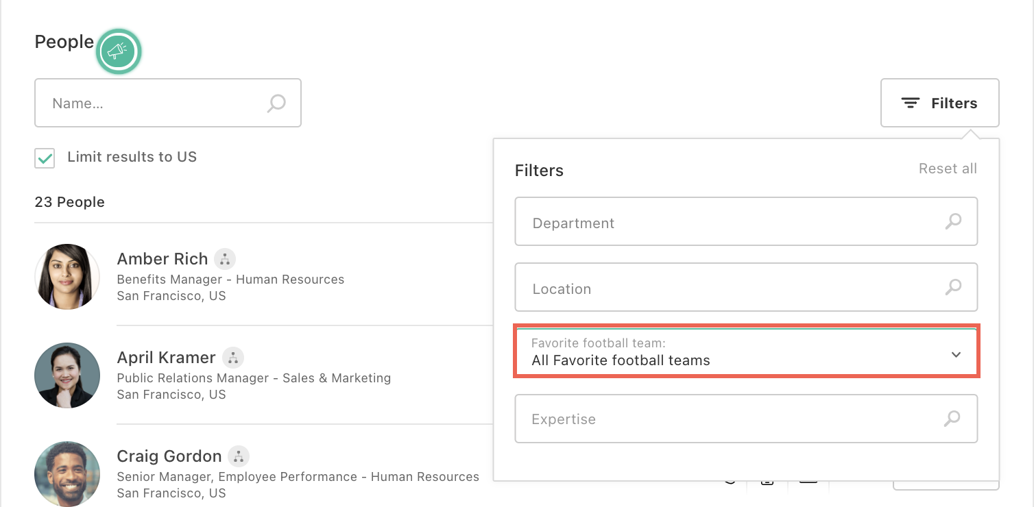Open org chart icon next to Craig Gordon
Viewport: 1034px width, 507px height.
point(239,456)
